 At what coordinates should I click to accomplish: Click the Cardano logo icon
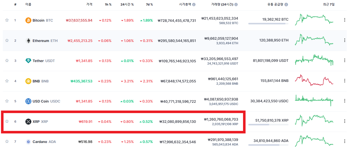(28, 142)
